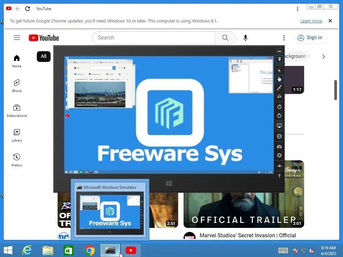
Task: Open YouTube hamburger guide menu
Action: tap(17, 38)
